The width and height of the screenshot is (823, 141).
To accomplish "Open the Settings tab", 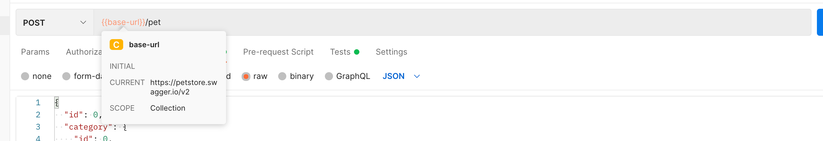I will pos(391,52).
